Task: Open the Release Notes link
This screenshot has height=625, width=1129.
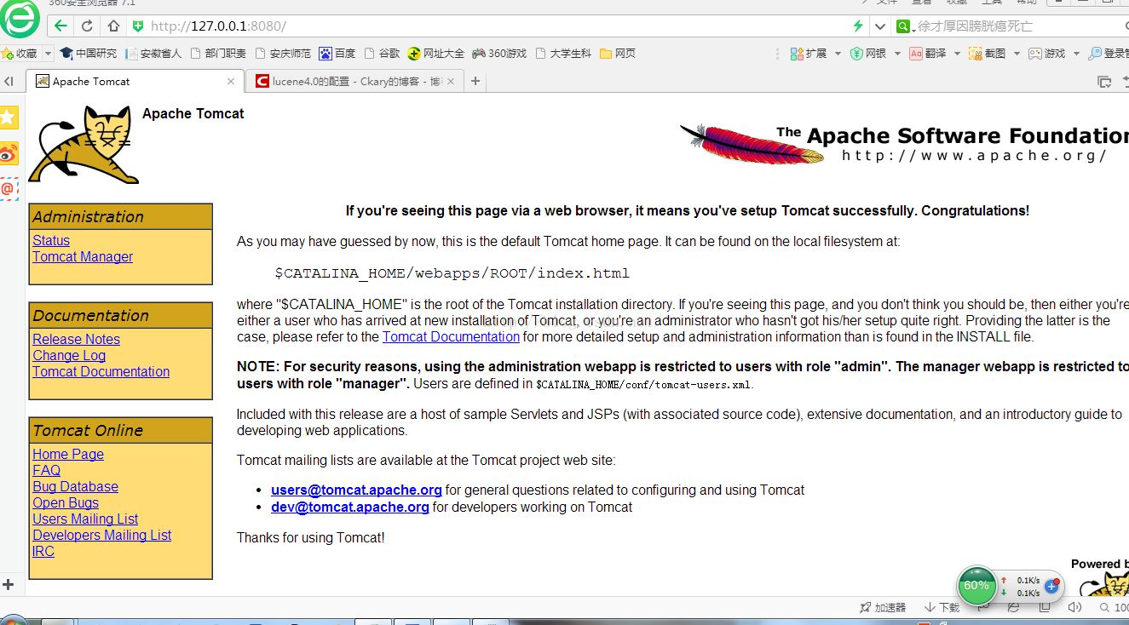Action: point(76,340)
